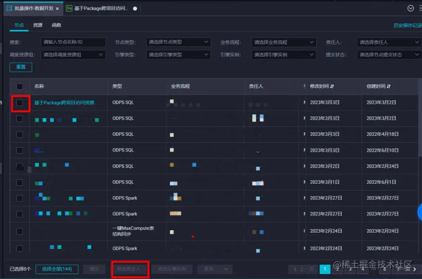Toggle the select-all checkbox in table header
The height and width of the screenshot is (279, 422).
[x=19, y=86]
